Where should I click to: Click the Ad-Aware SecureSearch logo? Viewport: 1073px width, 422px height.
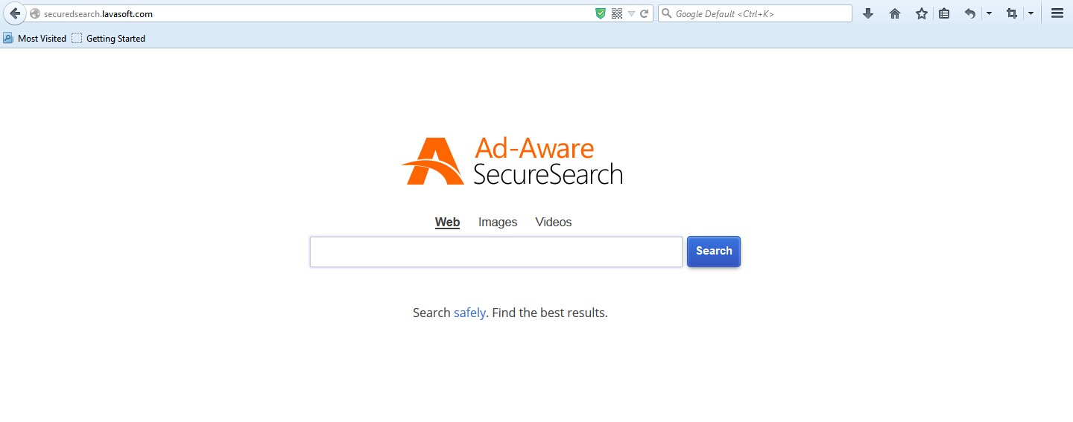512,161
